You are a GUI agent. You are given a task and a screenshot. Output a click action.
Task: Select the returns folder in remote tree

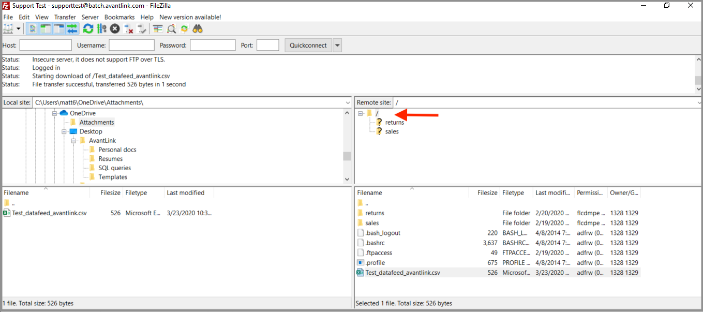point(395,123)
